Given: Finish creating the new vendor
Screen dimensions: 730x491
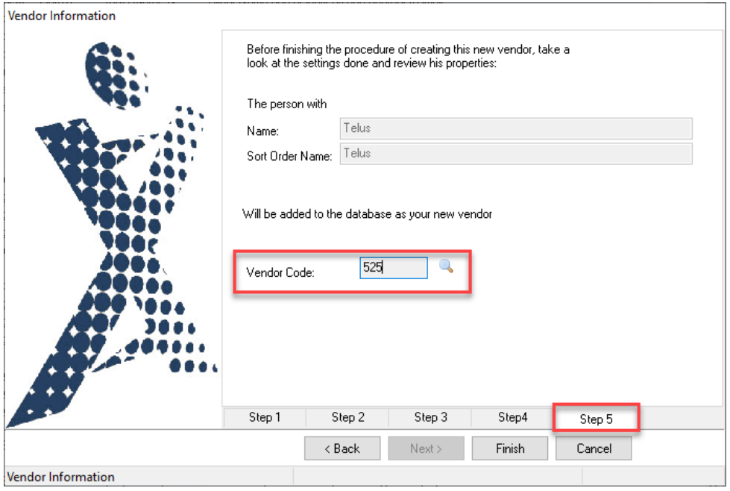Looking at the screenshot, I should (x=510, y=448).
